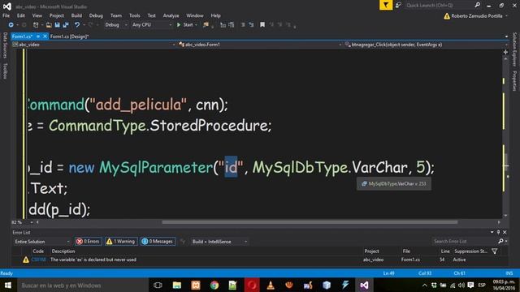
Task: Open the File menu
Action: 6,15
